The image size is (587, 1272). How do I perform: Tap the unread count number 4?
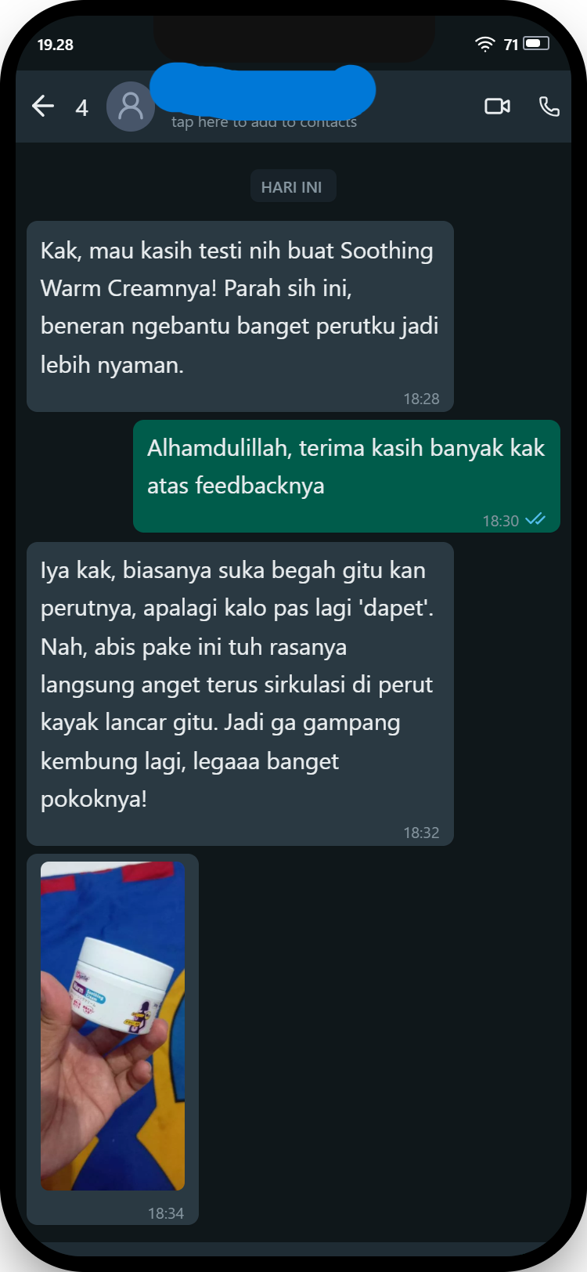pos(81,107)
